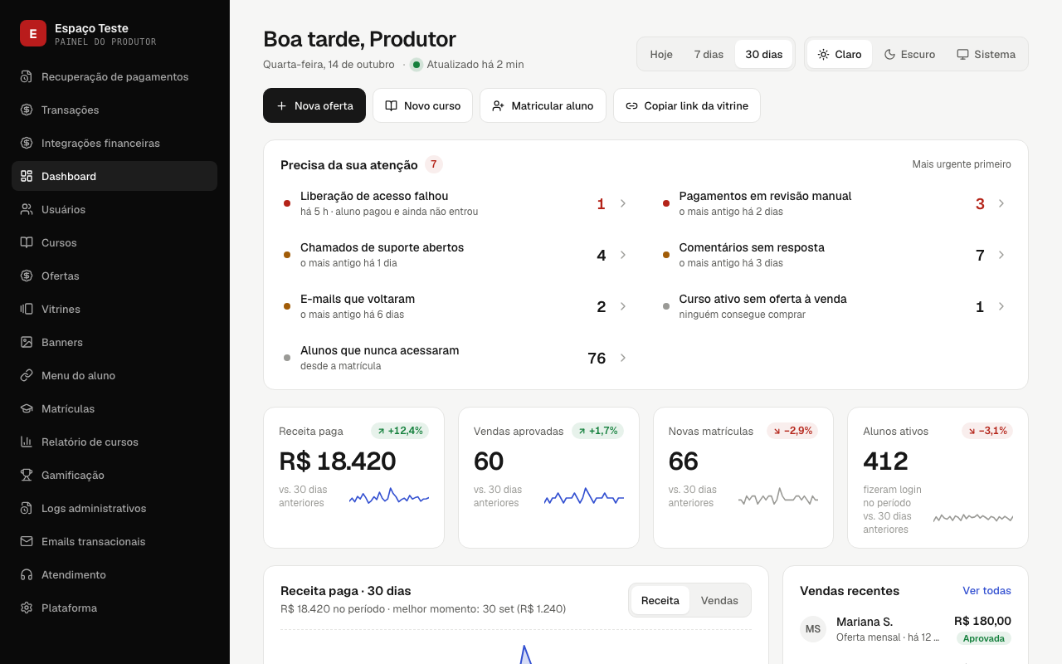Go to Ofertas in the sidebar
This screenshot has width=1062, height=664.
tap(114, 276)
